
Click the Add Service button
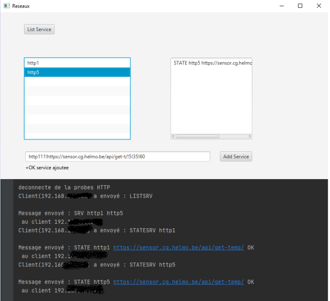pyautogui.click(x=236, y=157)
